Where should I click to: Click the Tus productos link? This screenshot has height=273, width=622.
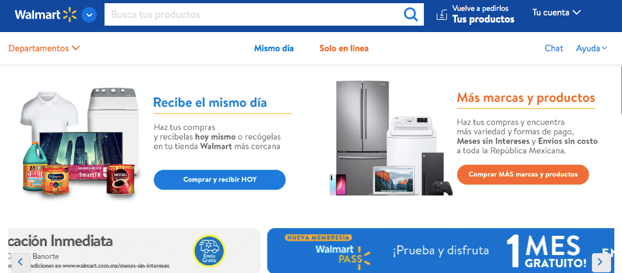483,19
